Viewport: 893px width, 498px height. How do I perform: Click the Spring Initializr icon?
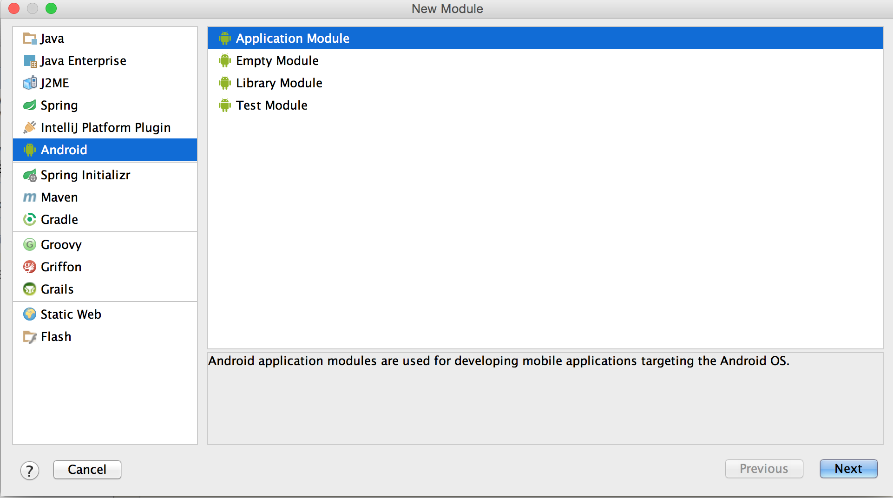[30, 175]
